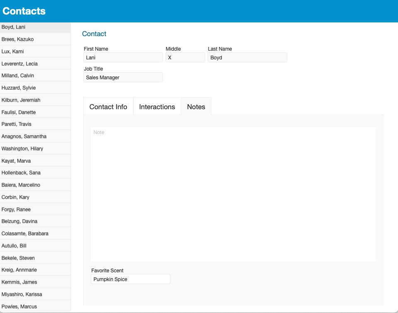Select Anagnos, Samantha contact

[x=35, y=136]
